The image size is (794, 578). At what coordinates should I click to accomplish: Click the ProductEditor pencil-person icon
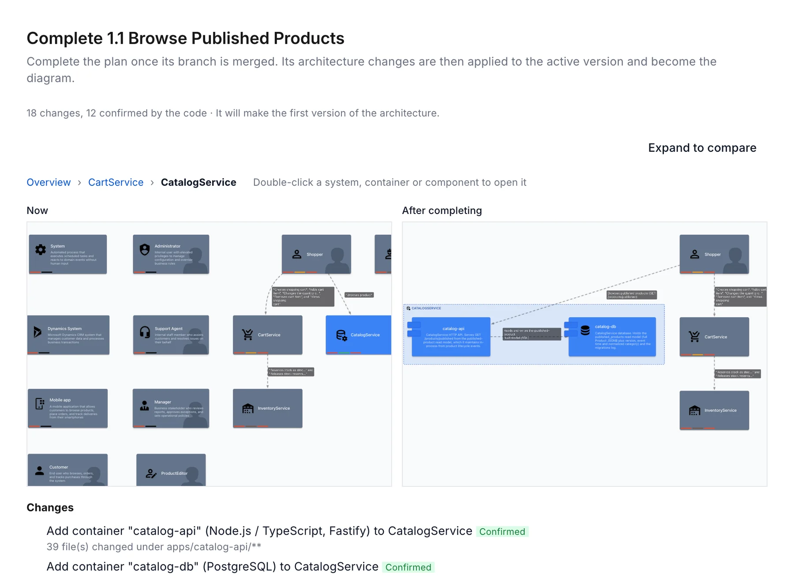pos(151,473)
